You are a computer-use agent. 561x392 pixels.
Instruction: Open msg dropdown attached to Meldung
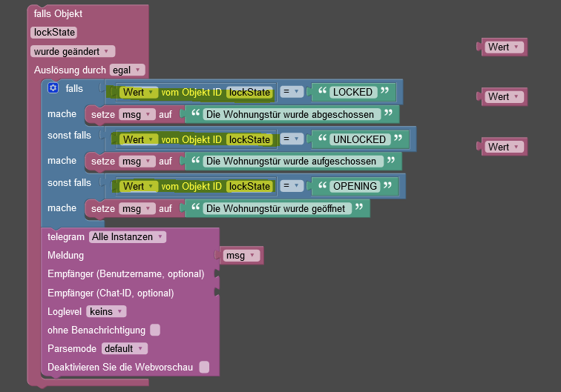pos(241,256)
